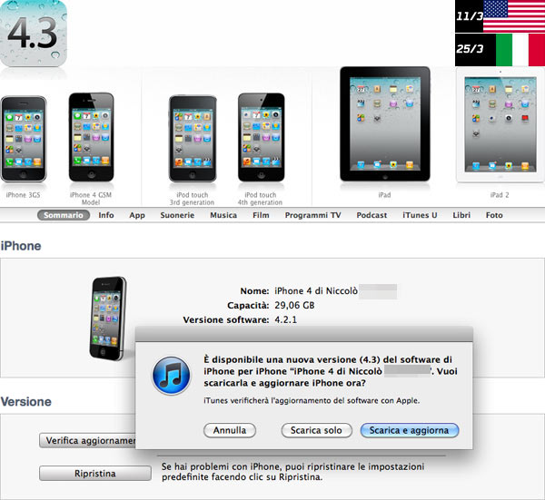Switch to the Info tab

point(106,215)
